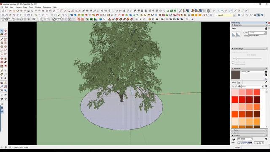Activate the Eraser tool

pyautogui.click(x=5, y=35)
